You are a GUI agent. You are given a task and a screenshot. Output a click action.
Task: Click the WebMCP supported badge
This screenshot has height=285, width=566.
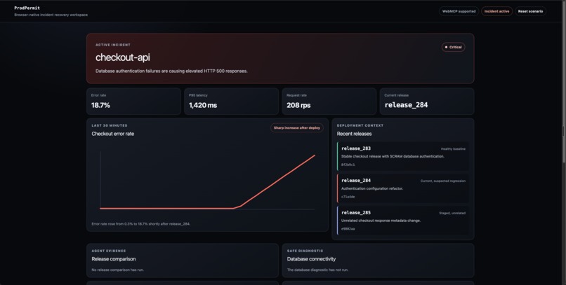(459, 11)
